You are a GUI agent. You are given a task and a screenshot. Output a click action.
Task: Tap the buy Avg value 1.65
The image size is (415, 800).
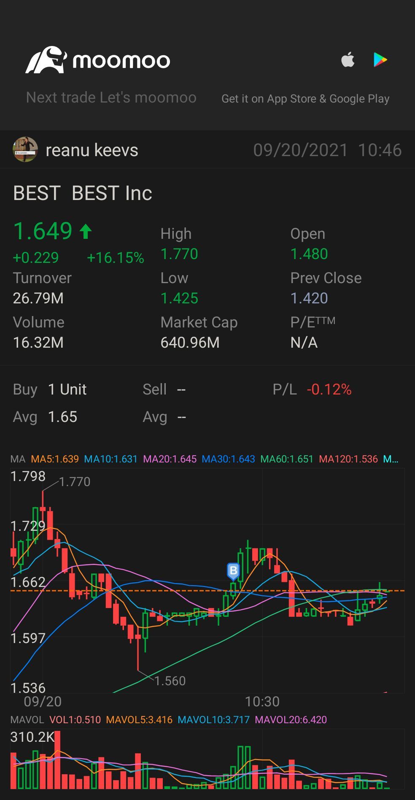point(62,417)
